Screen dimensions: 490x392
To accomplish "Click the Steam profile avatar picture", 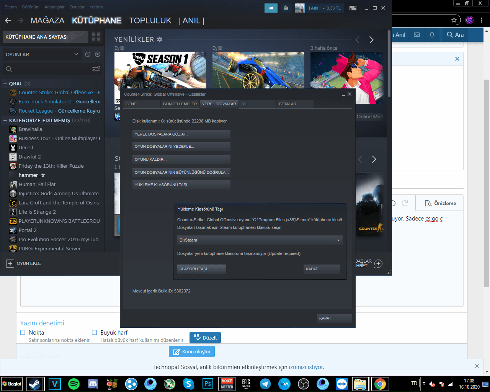I will point(300,8).
